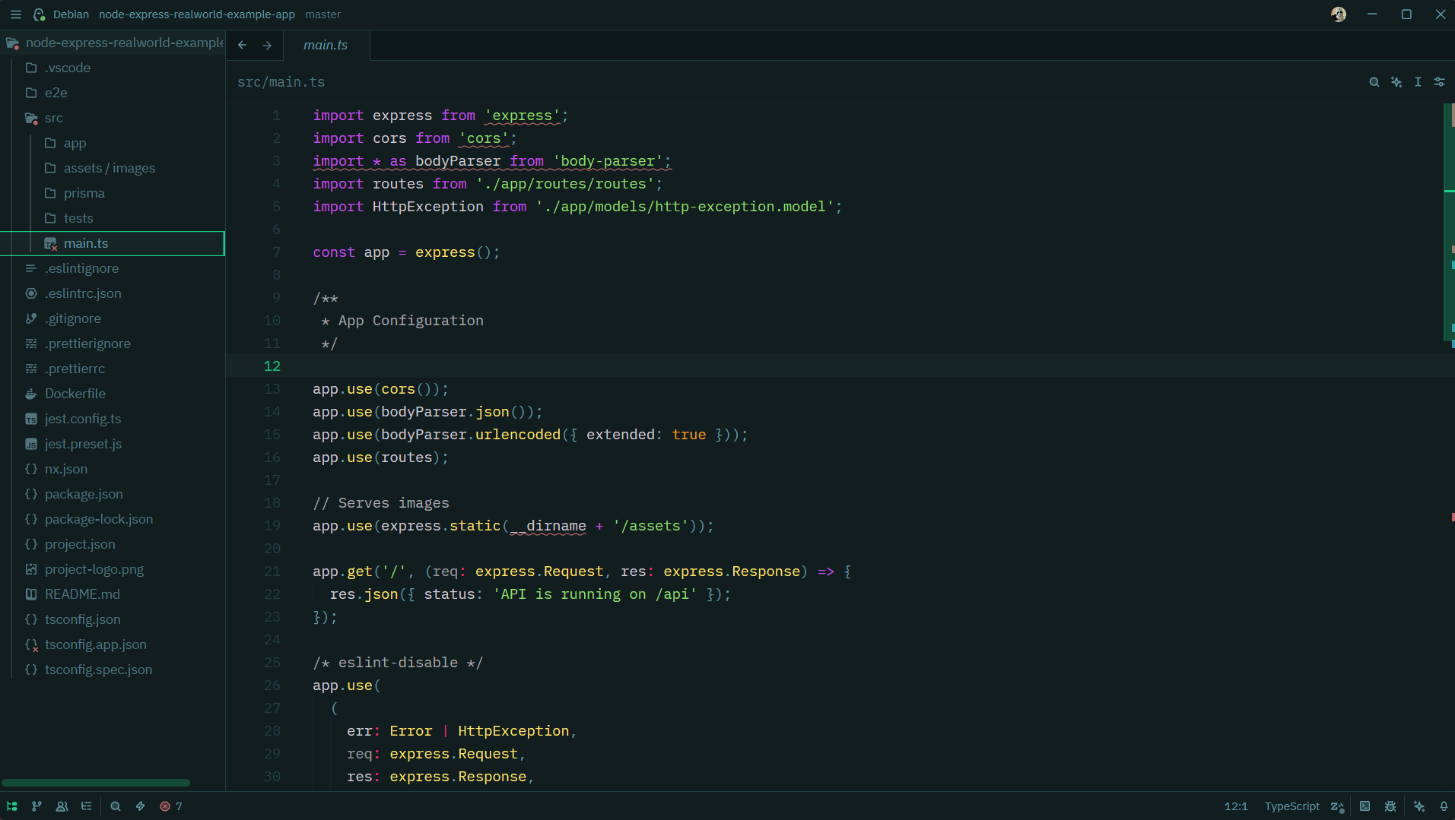Toggle the project panel in the status bar
The width and height of the screenshot is (1455, 820).
tap(12, 806)
